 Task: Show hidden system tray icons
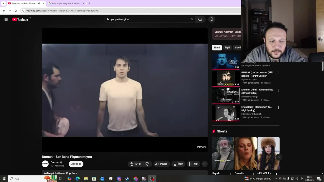pos(276,179)
